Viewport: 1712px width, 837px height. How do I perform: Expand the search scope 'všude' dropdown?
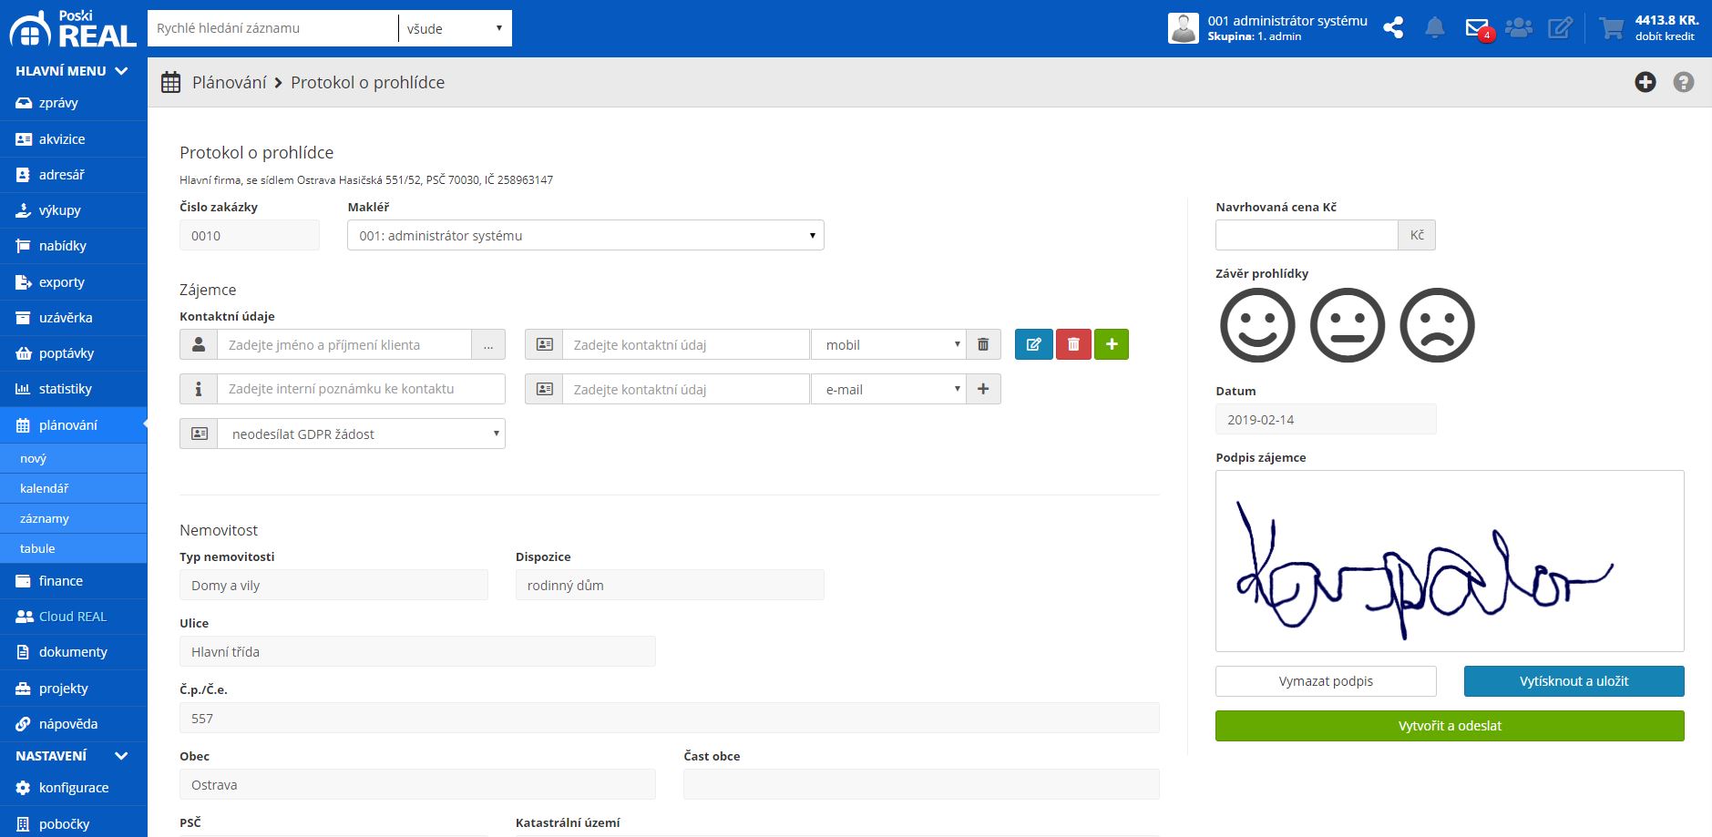tap(455, 29)
